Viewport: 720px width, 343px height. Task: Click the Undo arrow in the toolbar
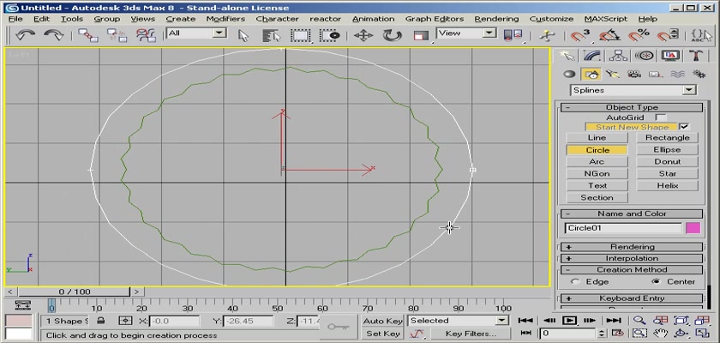tap(25, 35)
